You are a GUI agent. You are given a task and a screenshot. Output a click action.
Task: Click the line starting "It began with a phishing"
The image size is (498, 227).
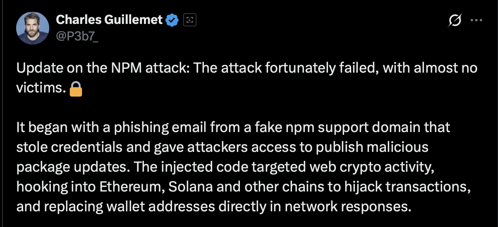[x=233, y=128]
